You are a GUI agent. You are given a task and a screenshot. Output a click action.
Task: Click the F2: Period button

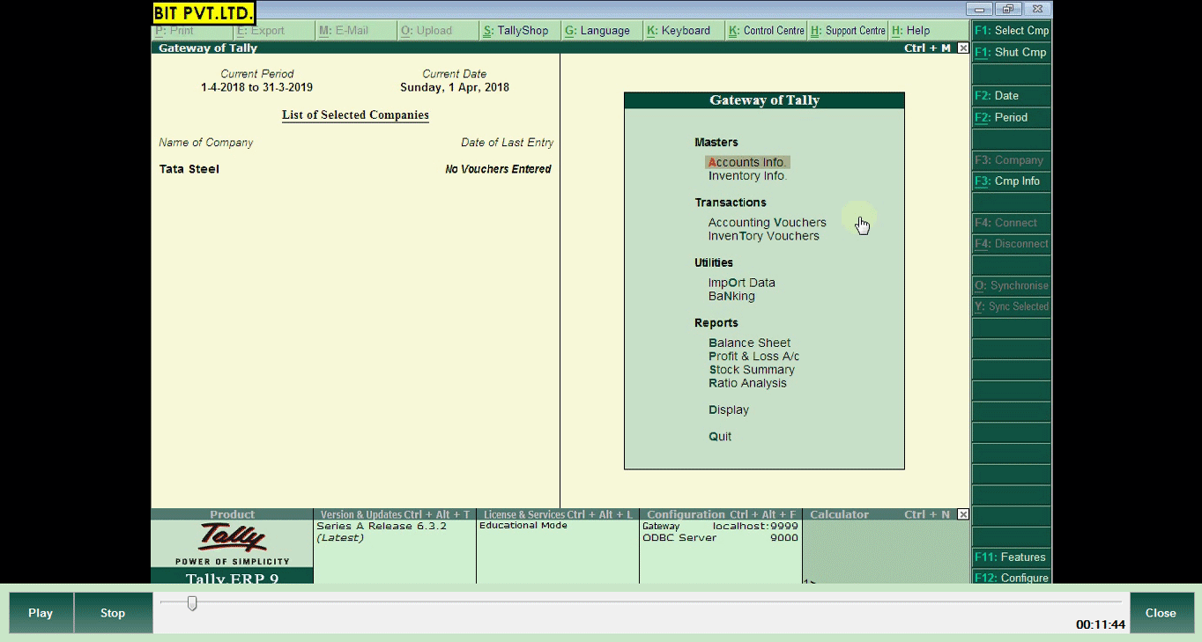1011,117
